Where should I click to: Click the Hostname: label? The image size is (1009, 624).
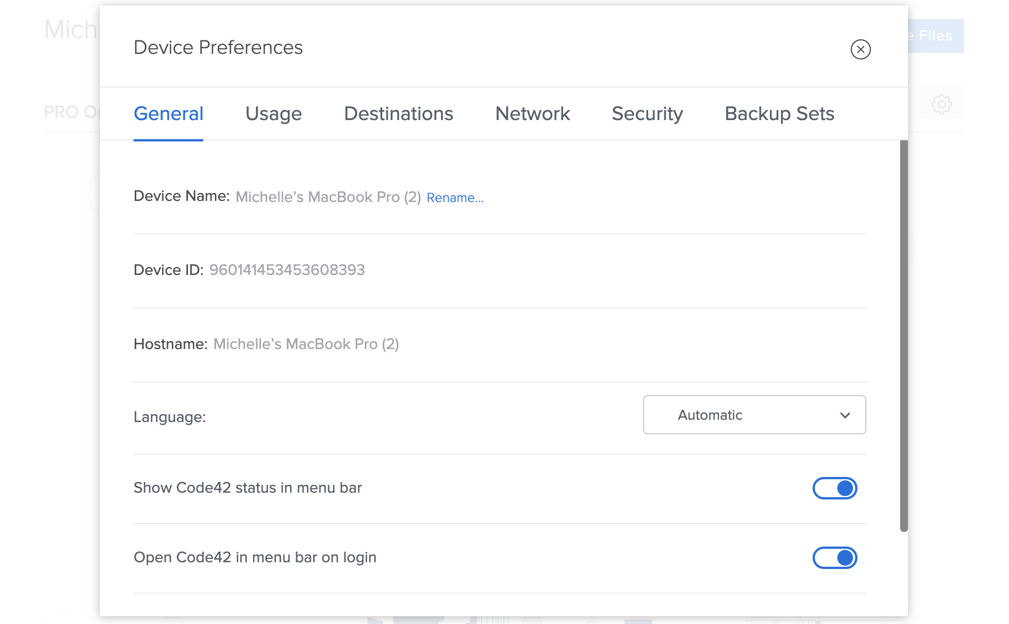point(171,344)
